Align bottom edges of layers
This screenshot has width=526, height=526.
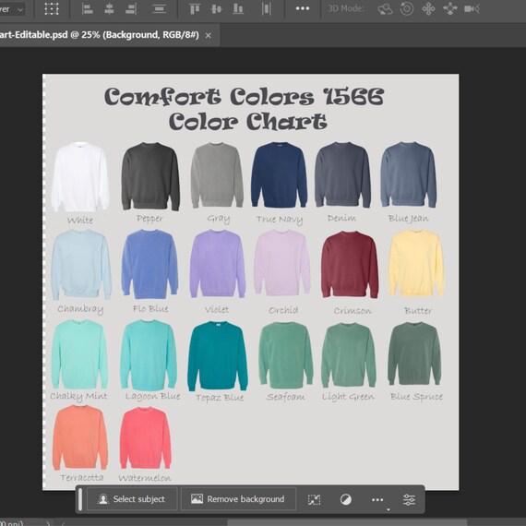[x=238, y=9]
